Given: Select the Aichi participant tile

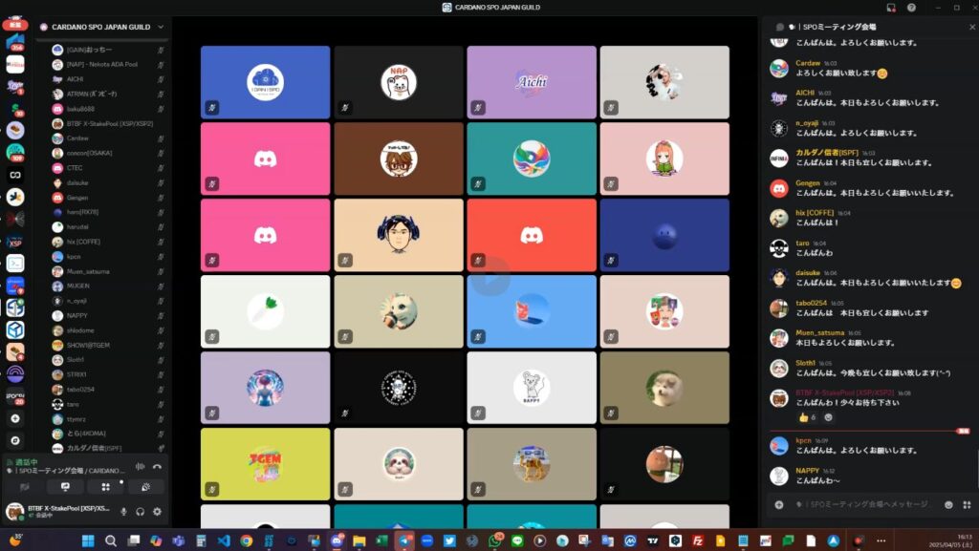Looking at the screenshot, I should pyautogui.click(x=532, y=82).
